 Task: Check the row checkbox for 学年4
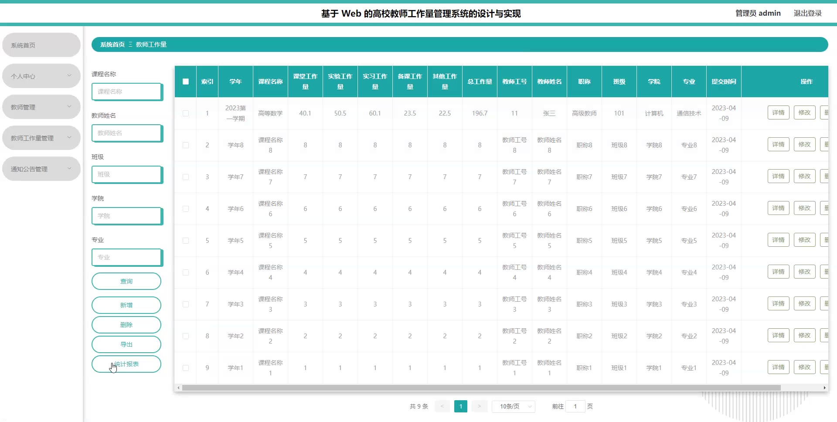[186, 272]
